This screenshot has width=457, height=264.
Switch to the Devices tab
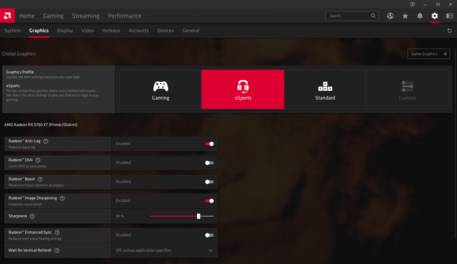point(166,31)
